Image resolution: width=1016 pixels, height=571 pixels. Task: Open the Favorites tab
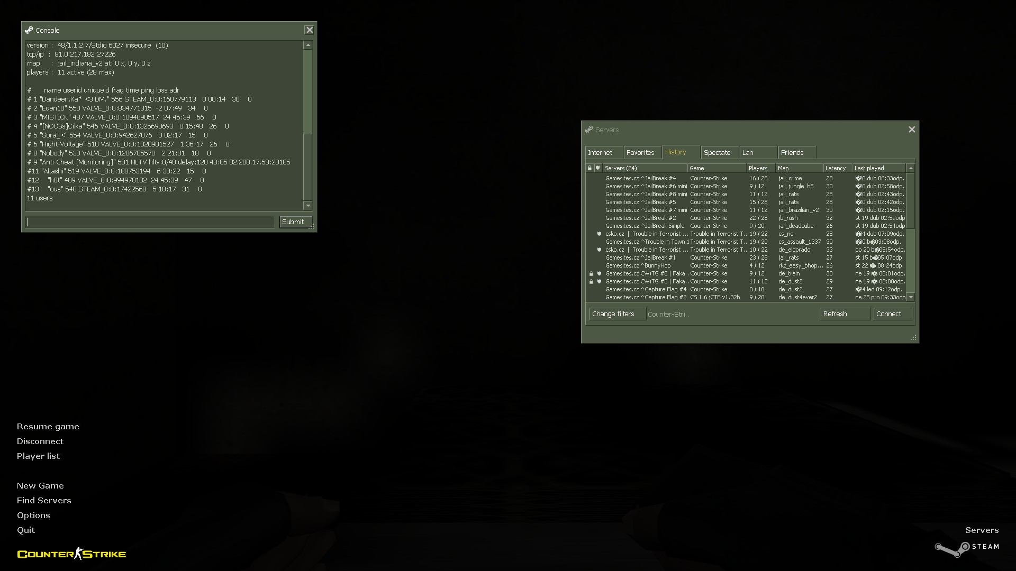(642, 152)
